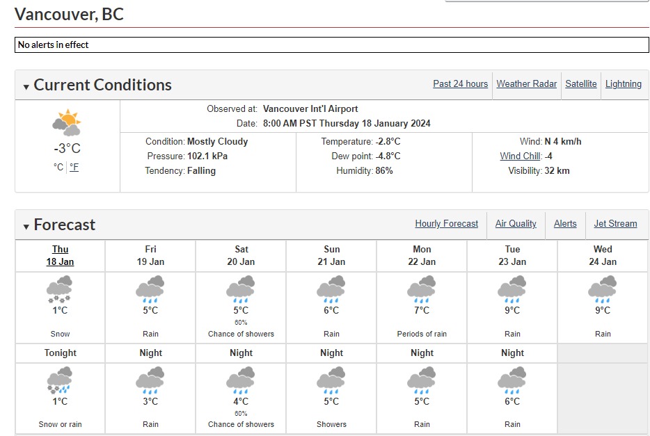This screenshot has height=436, width=650.
Task: Click Sunday night showers icon
Action: click(331, 380)
